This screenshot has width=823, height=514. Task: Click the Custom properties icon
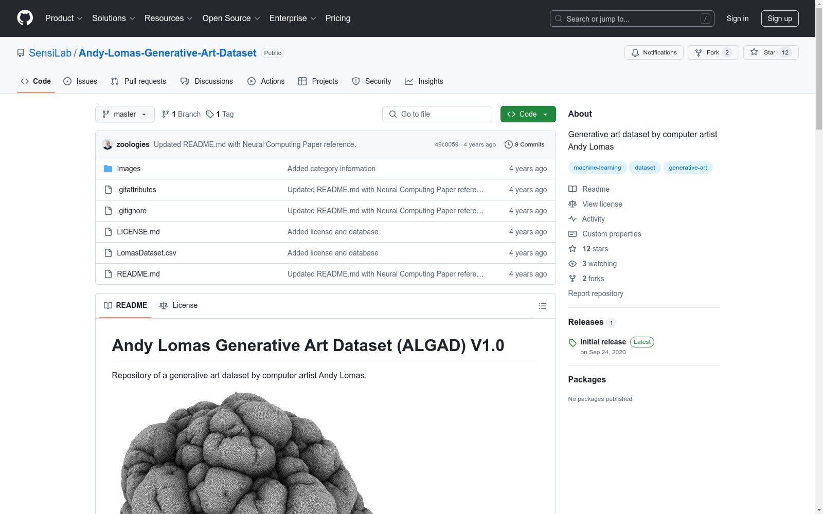(572, 234)
